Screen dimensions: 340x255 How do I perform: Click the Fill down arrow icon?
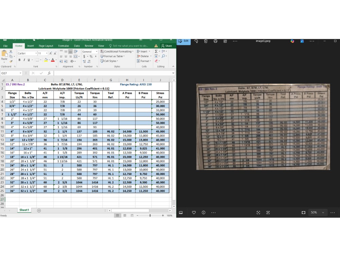(156, 56)
